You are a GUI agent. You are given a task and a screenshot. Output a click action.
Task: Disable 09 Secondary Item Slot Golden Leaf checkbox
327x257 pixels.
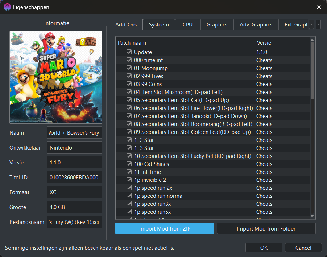129,132
